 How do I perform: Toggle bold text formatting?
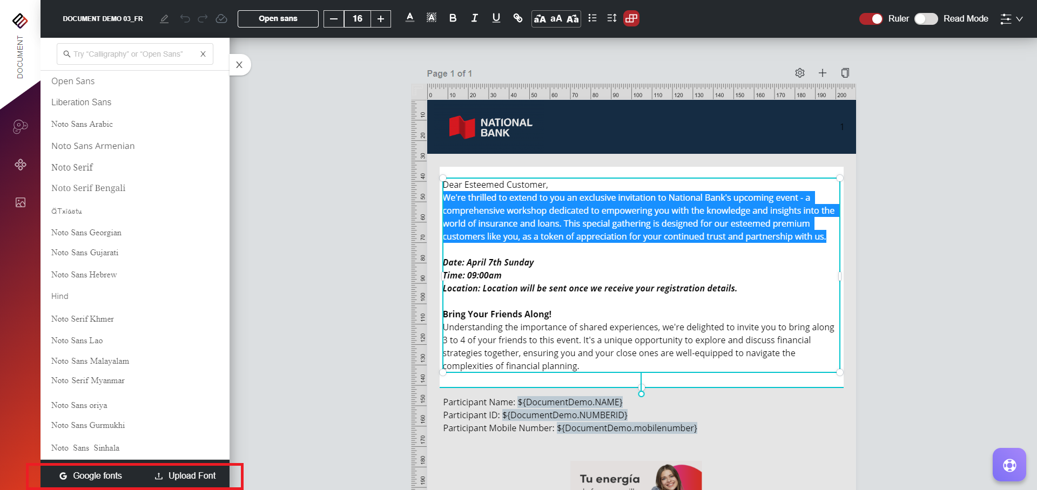[453, 18]
